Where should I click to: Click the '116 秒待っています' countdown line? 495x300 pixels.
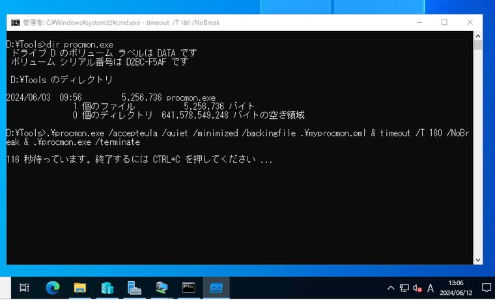click(x=139, y=160)
